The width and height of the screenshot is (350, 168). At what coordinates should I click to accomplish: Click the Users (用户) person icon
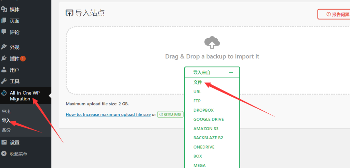coord(4,70)
